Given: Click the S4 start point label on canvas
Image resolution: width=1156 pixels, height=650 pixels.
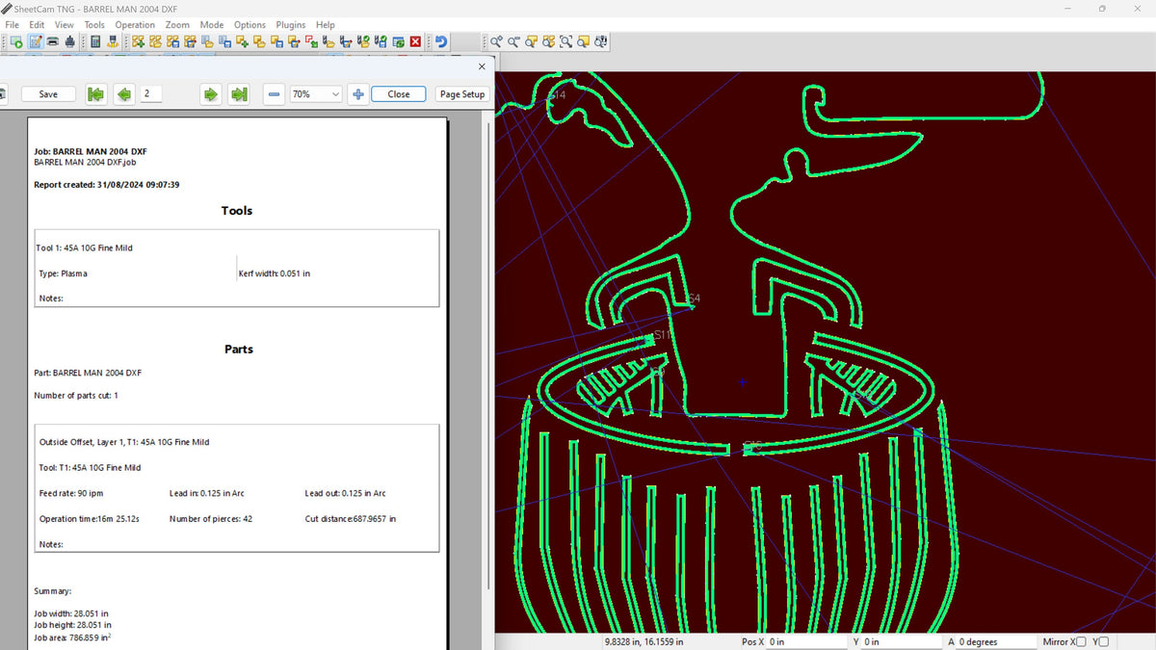Looking at the screenshot, I should [693, 299].
